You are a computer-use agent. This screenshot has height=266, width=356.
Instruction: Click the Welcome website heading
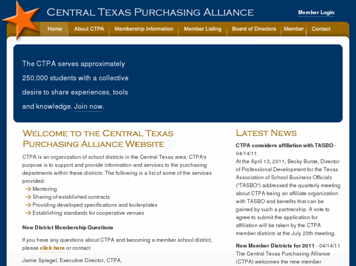pos(98,139)
